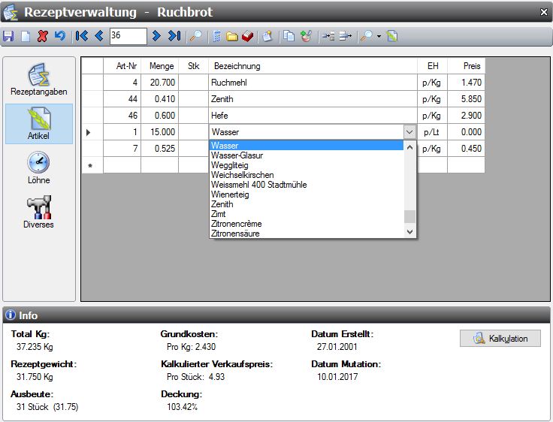Go to next record arrow
The image size is (553, 422).
coord(156,35)
